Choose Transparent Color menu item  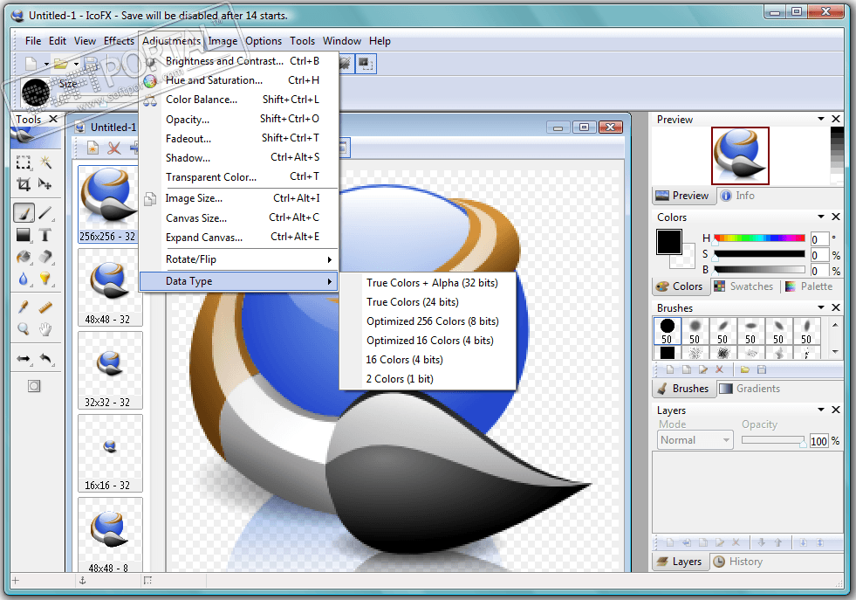pyautogui.click(x=239, y=177)
